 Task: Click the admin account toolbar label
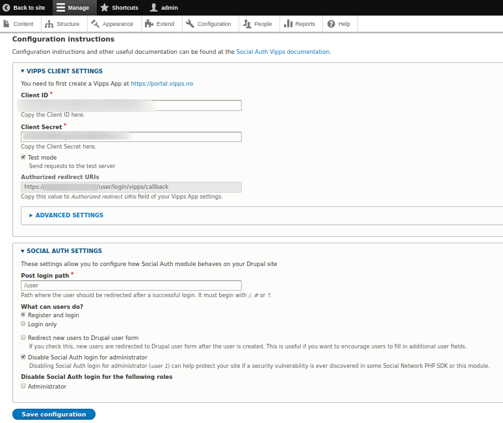[170, 8]
